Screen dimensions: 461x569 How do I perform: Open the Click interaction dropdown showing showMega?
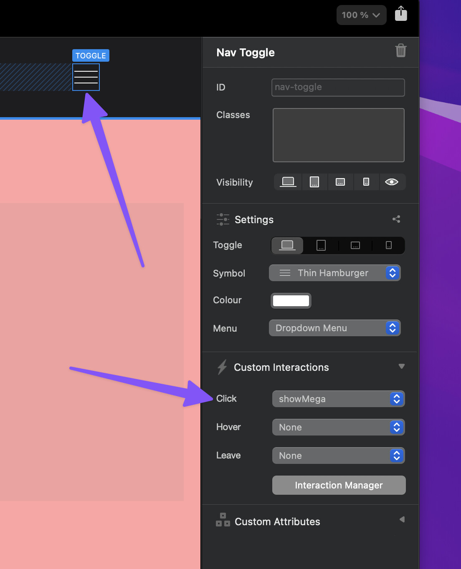(x=338, y=399)
